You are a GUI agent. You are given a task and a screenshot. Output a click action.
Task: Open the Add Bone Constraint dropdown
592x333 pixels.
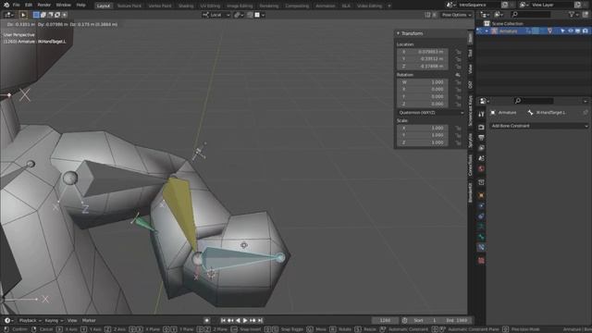tap(539, 126)
